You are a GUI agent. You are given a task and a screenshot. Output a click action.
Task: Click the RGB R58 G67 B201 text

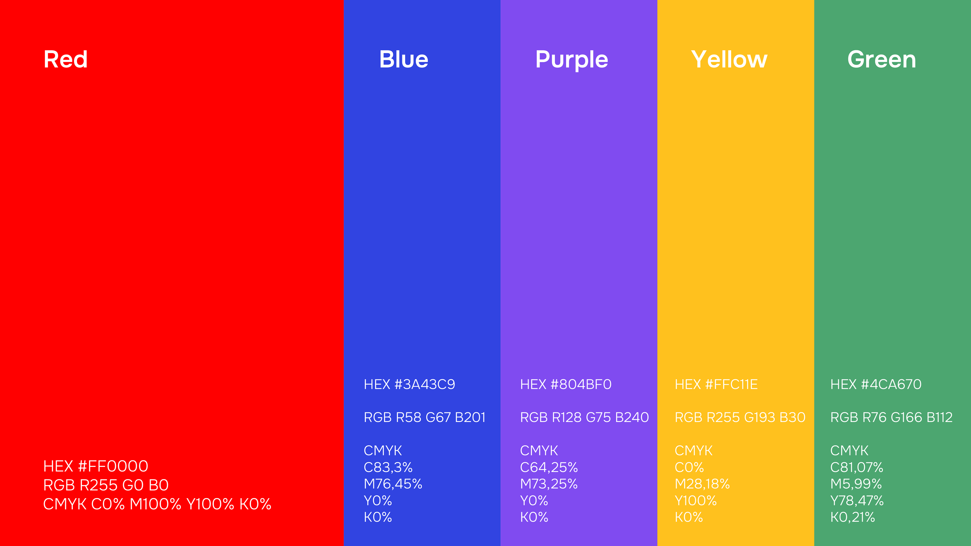point(425,418)
